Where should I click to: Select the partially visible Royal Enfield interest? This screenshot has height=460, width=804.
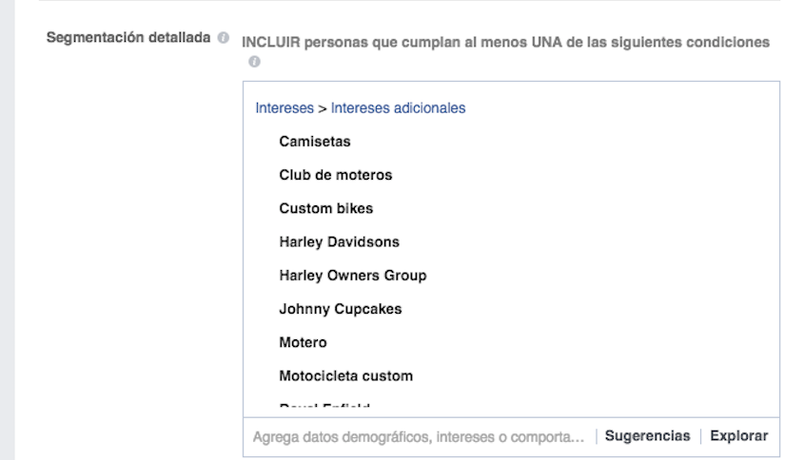tap(324, 405)
